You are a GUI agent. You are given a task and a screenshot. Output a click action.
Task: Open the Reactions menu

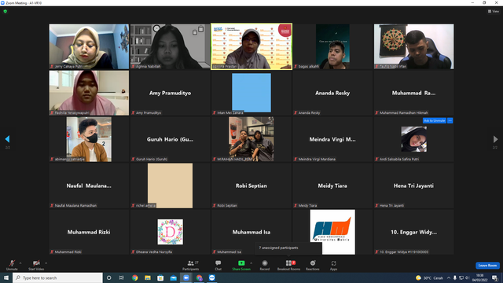click(x=313, y=265)
